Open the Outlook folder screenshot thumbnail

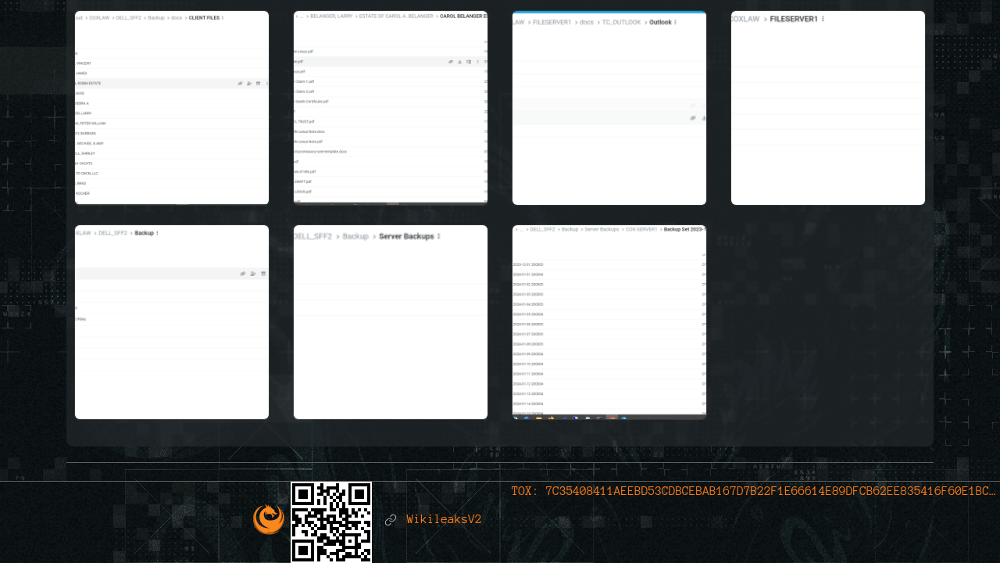tap(609, 108)
